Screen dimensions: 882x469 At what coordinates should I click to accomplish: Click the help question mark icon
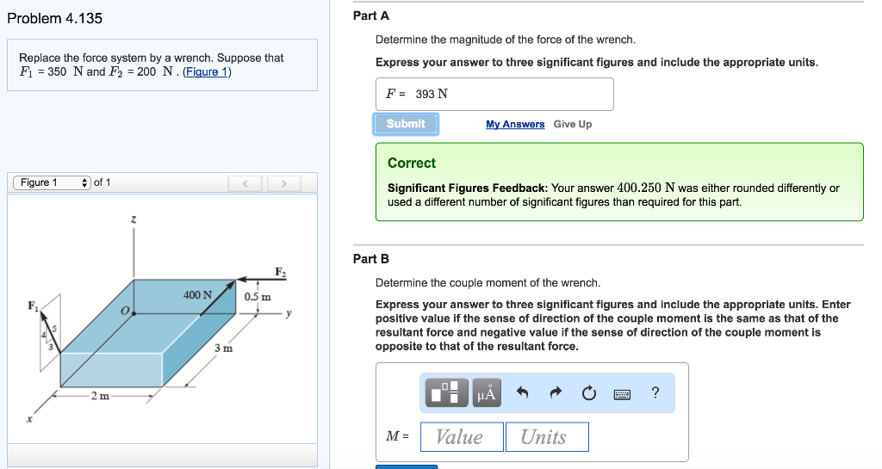point(655,392)
